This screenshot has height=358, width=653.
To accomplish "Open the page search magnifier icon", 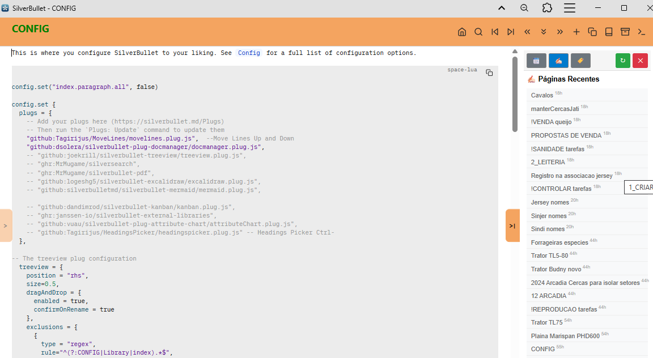I will click(x=478, y=32).
